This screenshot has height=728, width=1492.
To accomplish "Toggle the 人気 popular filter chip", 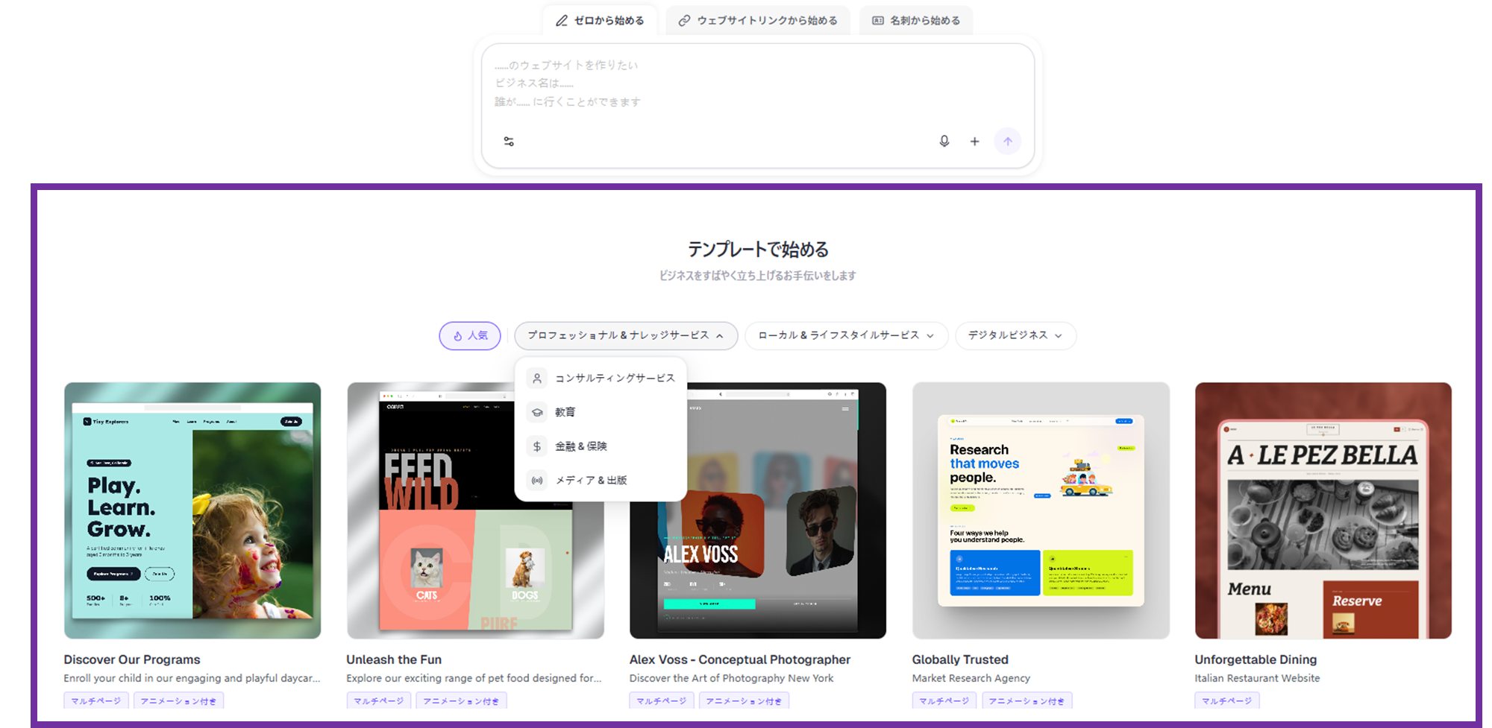I will (470, 336).
